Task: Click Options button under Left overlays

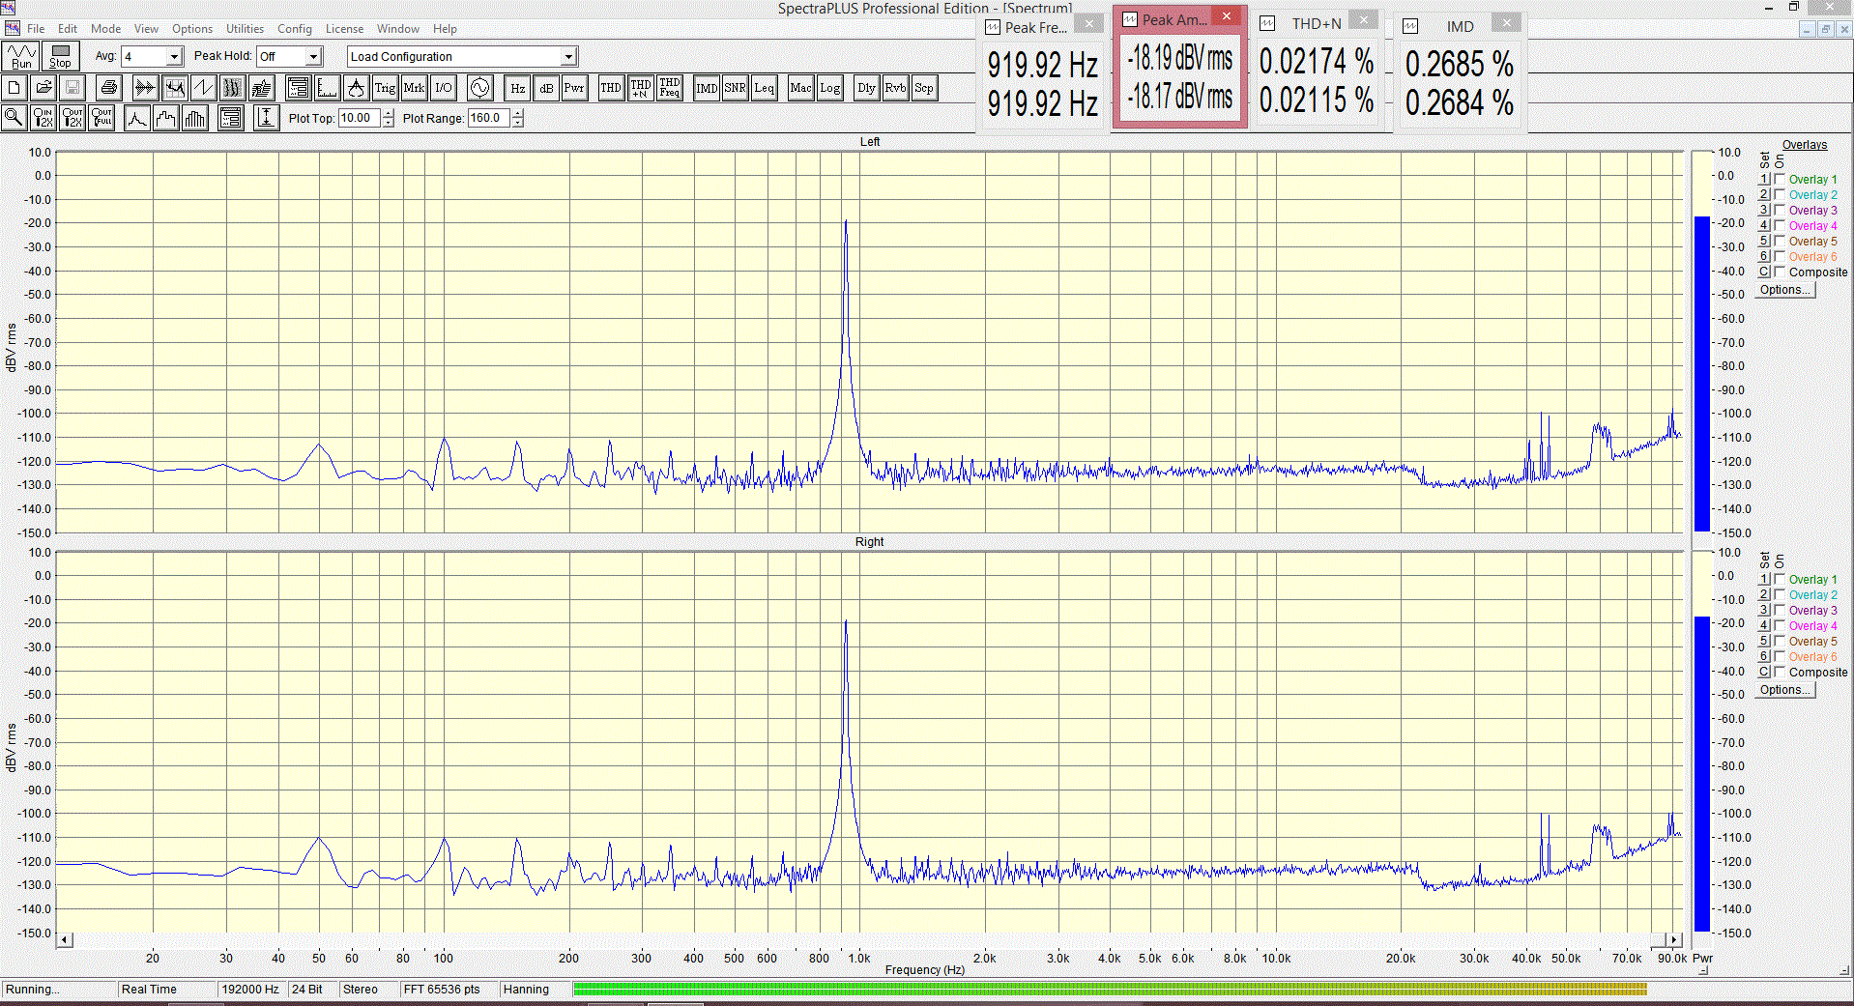Action: point(1785,290)
